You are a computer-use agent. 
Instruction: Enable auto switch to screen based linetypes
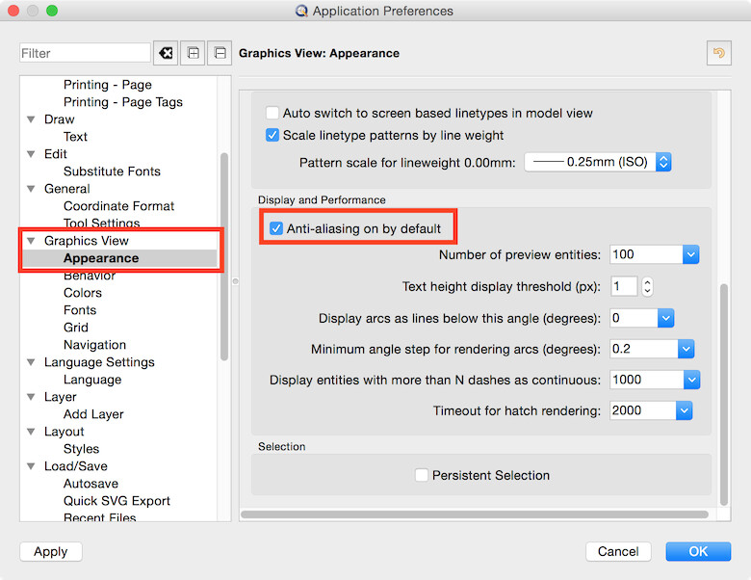272,113
